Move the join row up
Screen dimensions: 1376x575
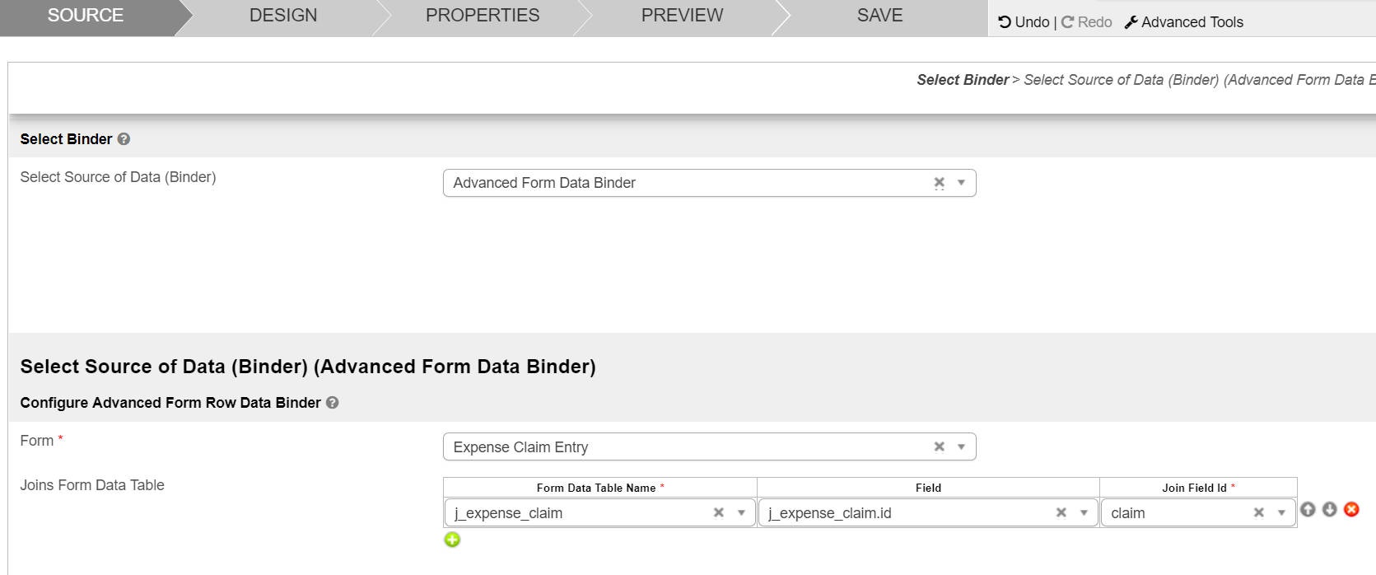[x=1308, y=510]
